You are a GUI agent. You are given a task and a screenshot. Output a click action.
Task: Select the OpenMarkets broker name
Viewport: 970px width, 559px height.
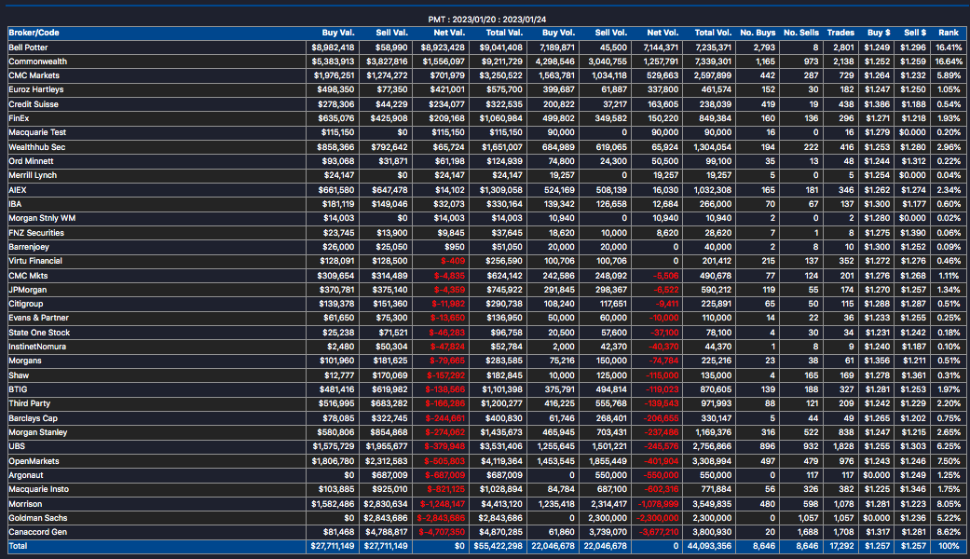34,461
